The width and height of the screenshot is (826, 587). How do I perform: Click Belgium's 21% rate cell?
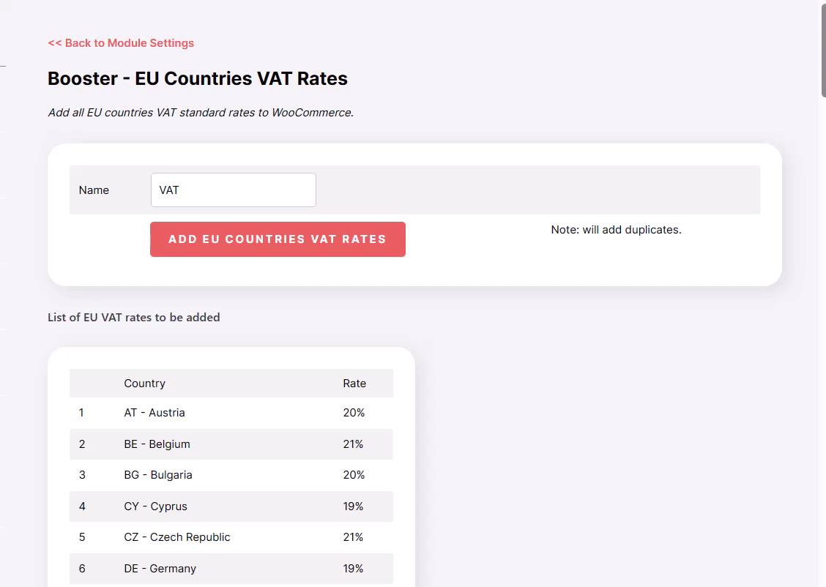(x=353, y=444)
